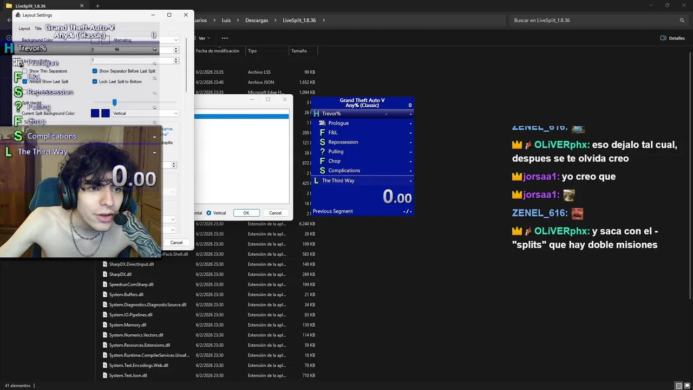Viewport: 693px width, 390px height.
Task: Switch to large thumbnails view icon in status bar
Action: [688, 386]
